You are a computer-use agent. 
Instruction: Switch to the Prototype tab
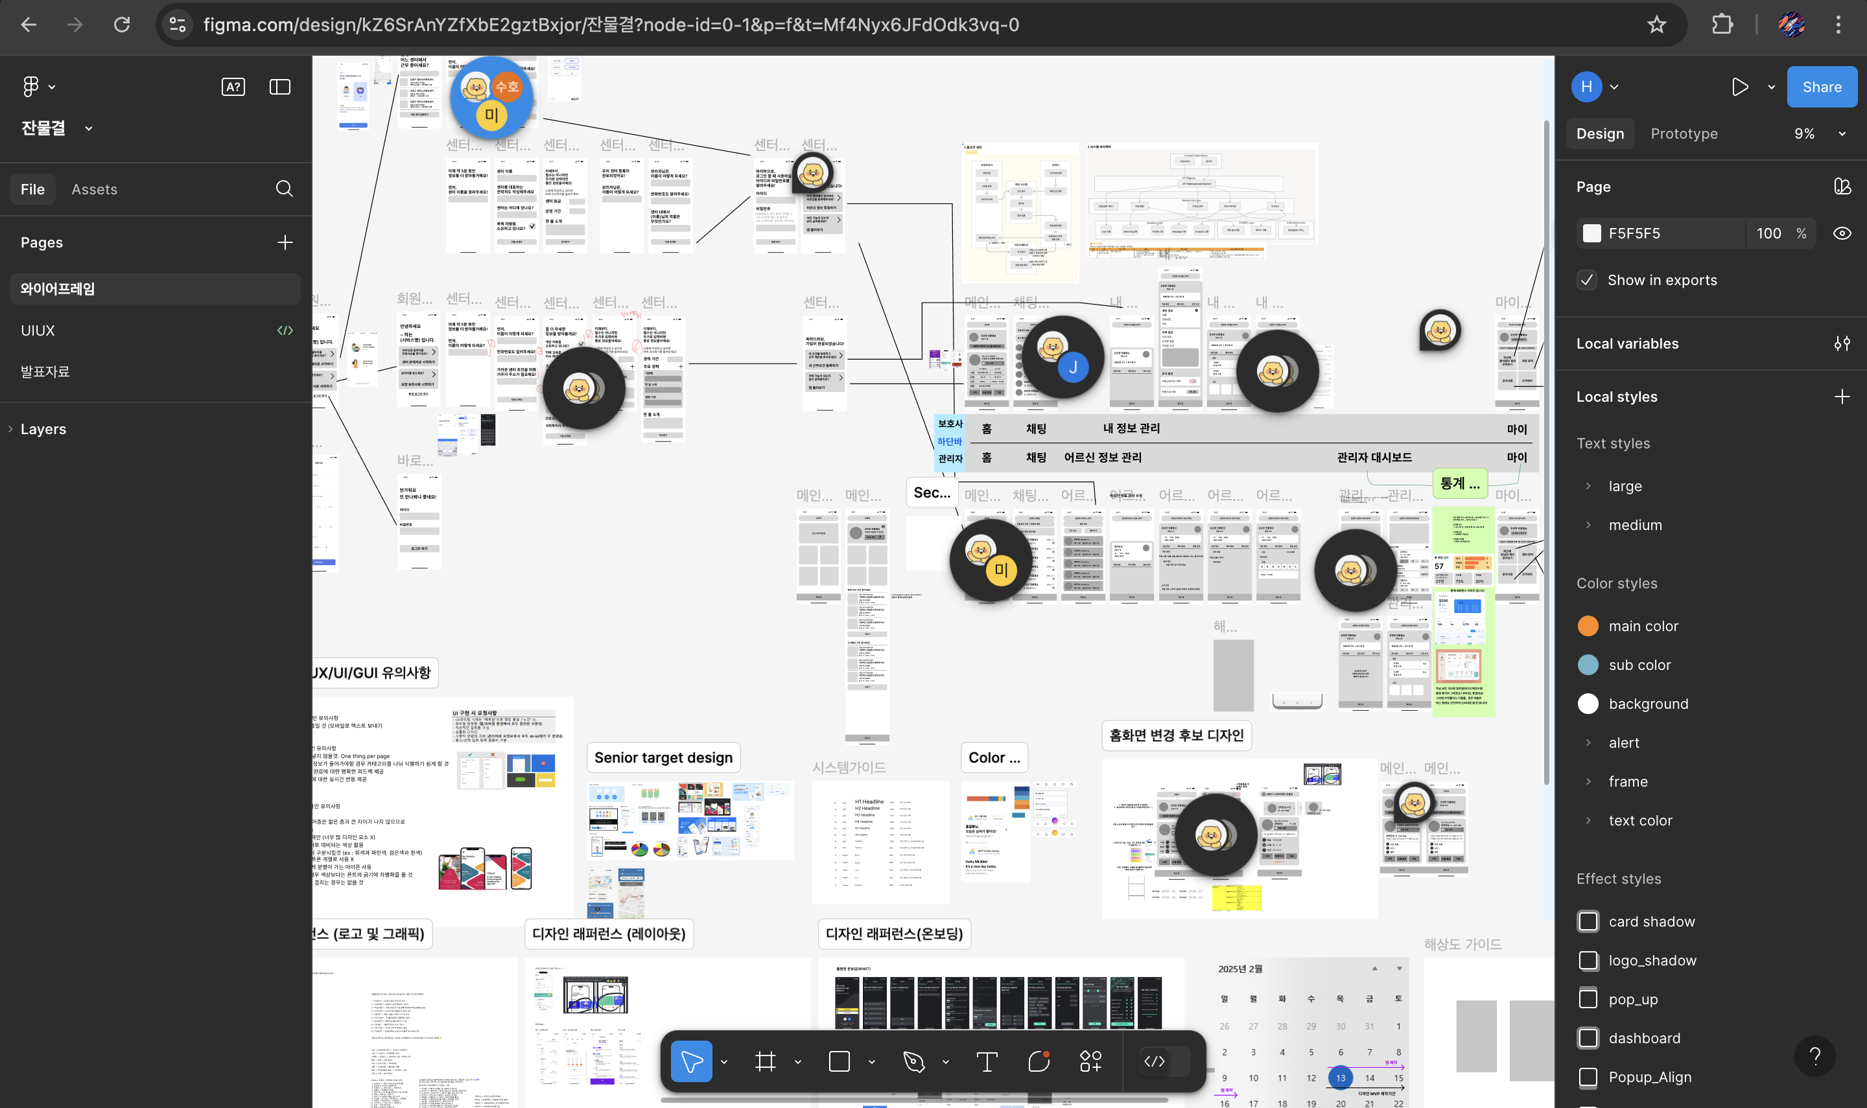pyautogui.click(x=1684, y=133)
